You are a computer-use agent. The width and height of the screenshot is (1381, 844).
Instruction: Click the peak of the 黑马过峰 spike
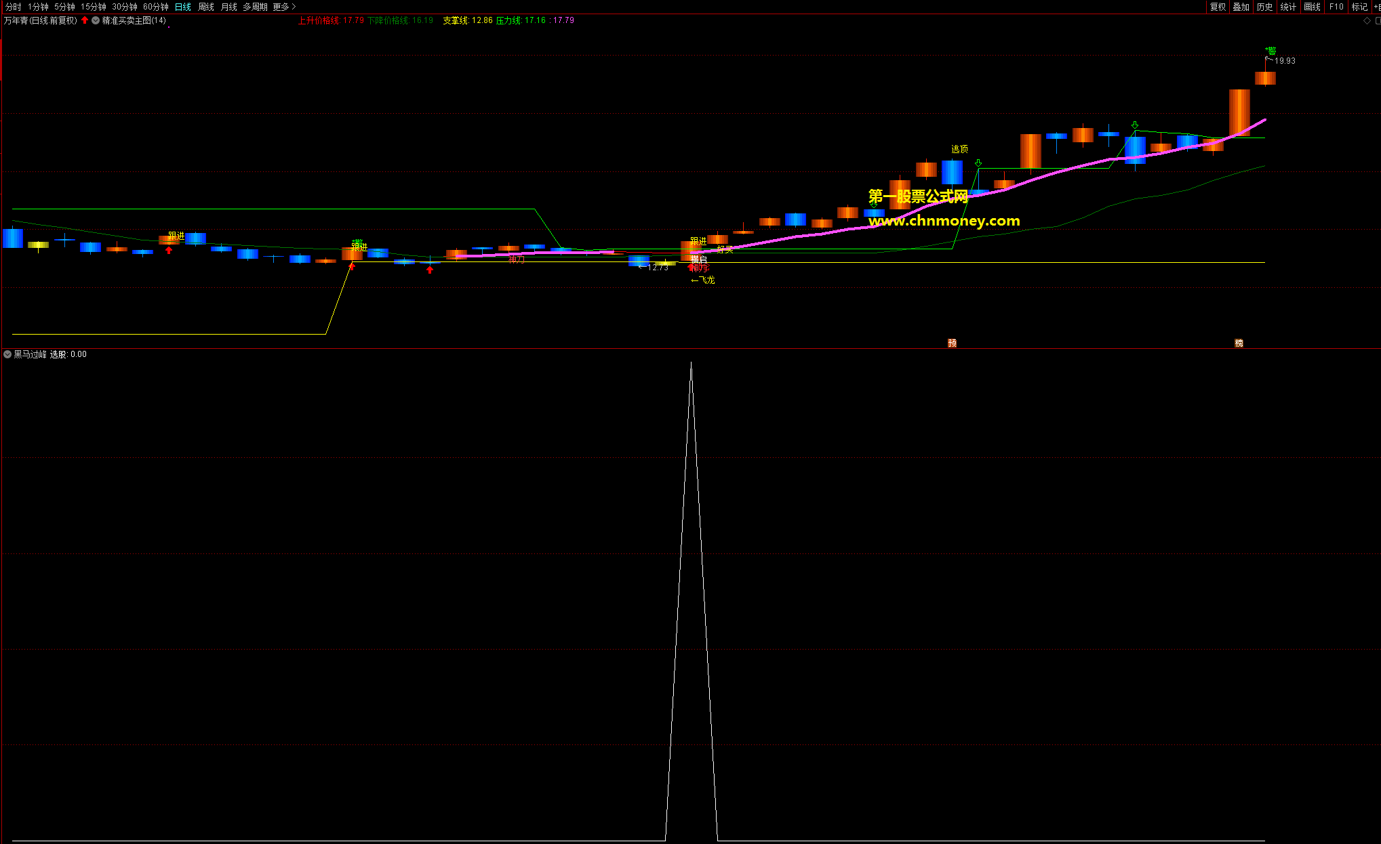pos(691,363)
